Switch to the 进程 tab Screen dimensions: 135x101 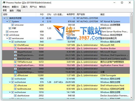pos(5,11)
